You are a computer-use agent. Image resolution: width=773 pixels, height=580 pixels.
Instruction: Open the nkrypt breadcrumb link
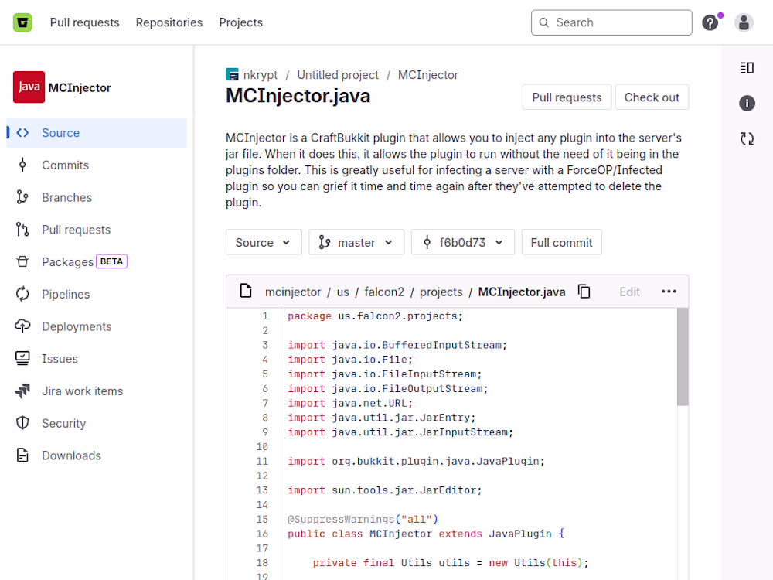[x=259, y=75]
